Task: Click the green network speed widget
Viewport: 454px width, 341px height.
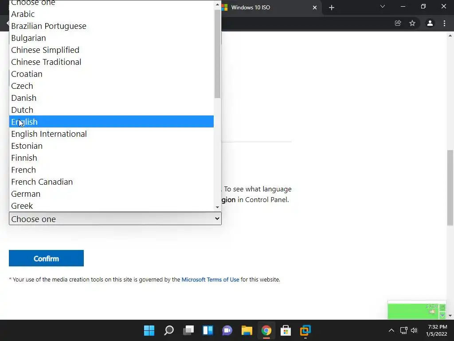Action: pos(417,310)
